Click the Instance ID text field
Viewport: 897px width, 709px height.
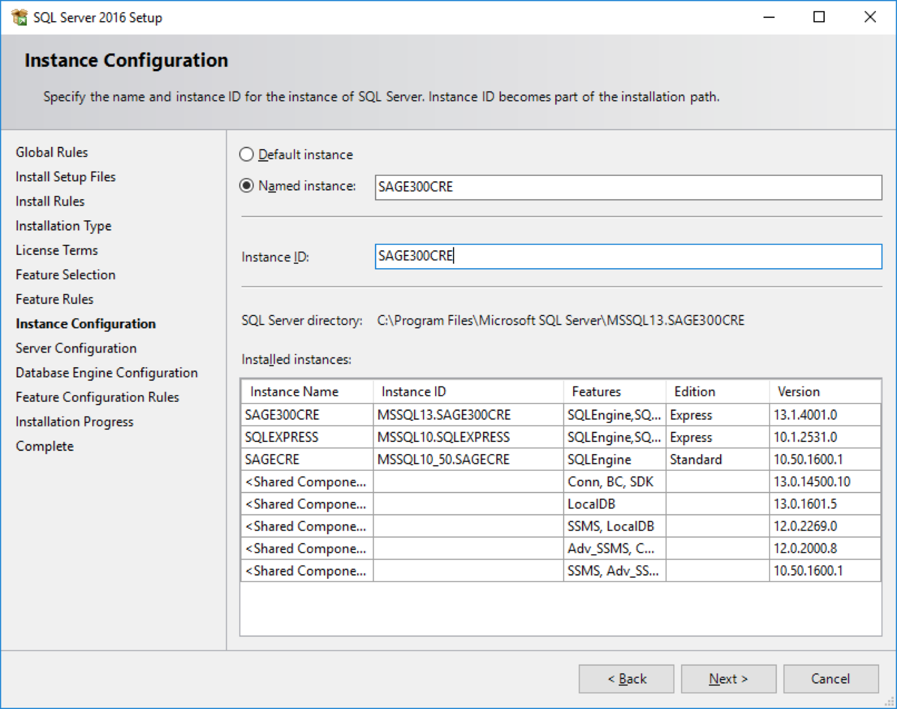click(628, 256)
